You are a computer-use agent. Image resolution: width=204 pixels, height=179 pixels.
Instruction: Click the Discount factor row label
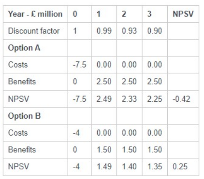(35, 31)
